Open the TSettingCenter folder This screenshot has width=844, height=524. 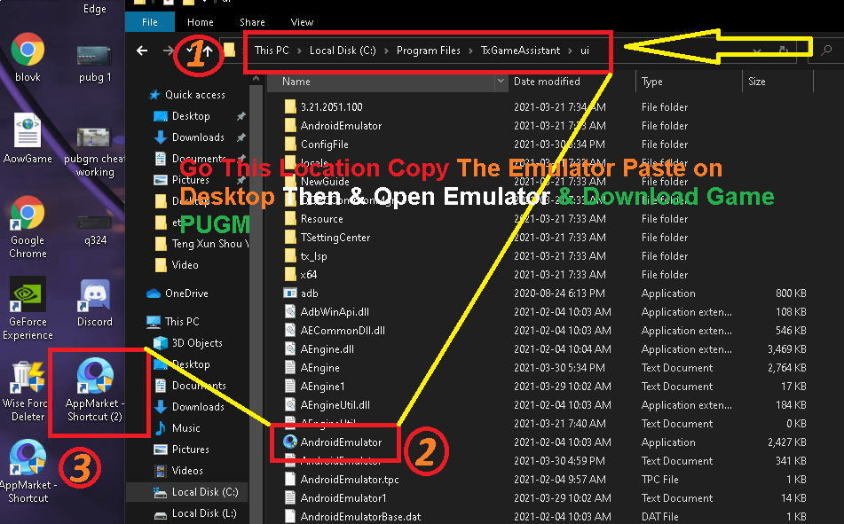pos(335,238)
